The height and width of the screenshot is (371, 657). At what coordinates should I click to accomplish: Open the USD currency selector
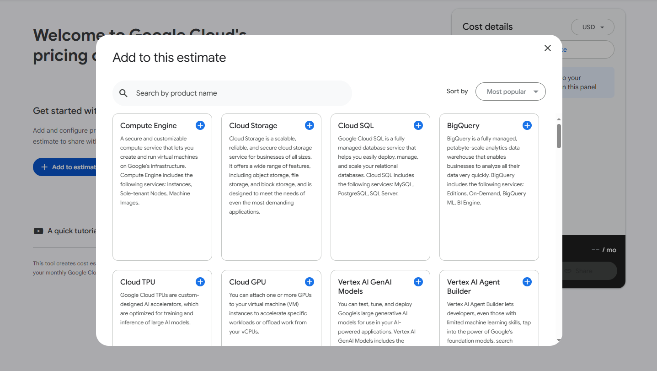point(593,27)
